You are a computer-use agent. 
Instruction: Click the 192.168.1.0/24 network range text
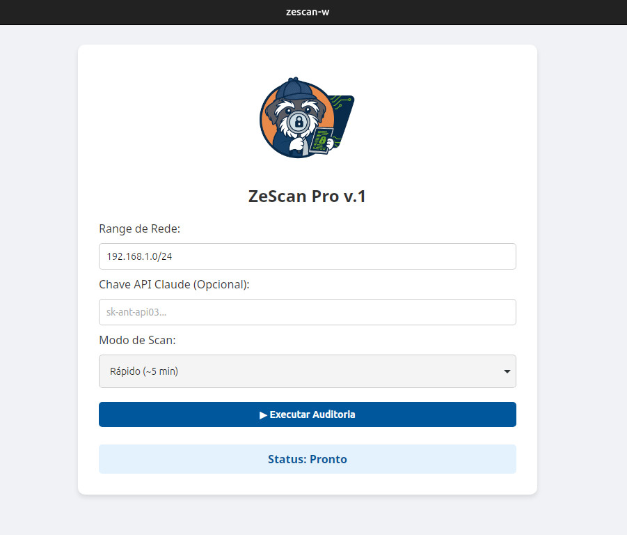pos(139,256)
